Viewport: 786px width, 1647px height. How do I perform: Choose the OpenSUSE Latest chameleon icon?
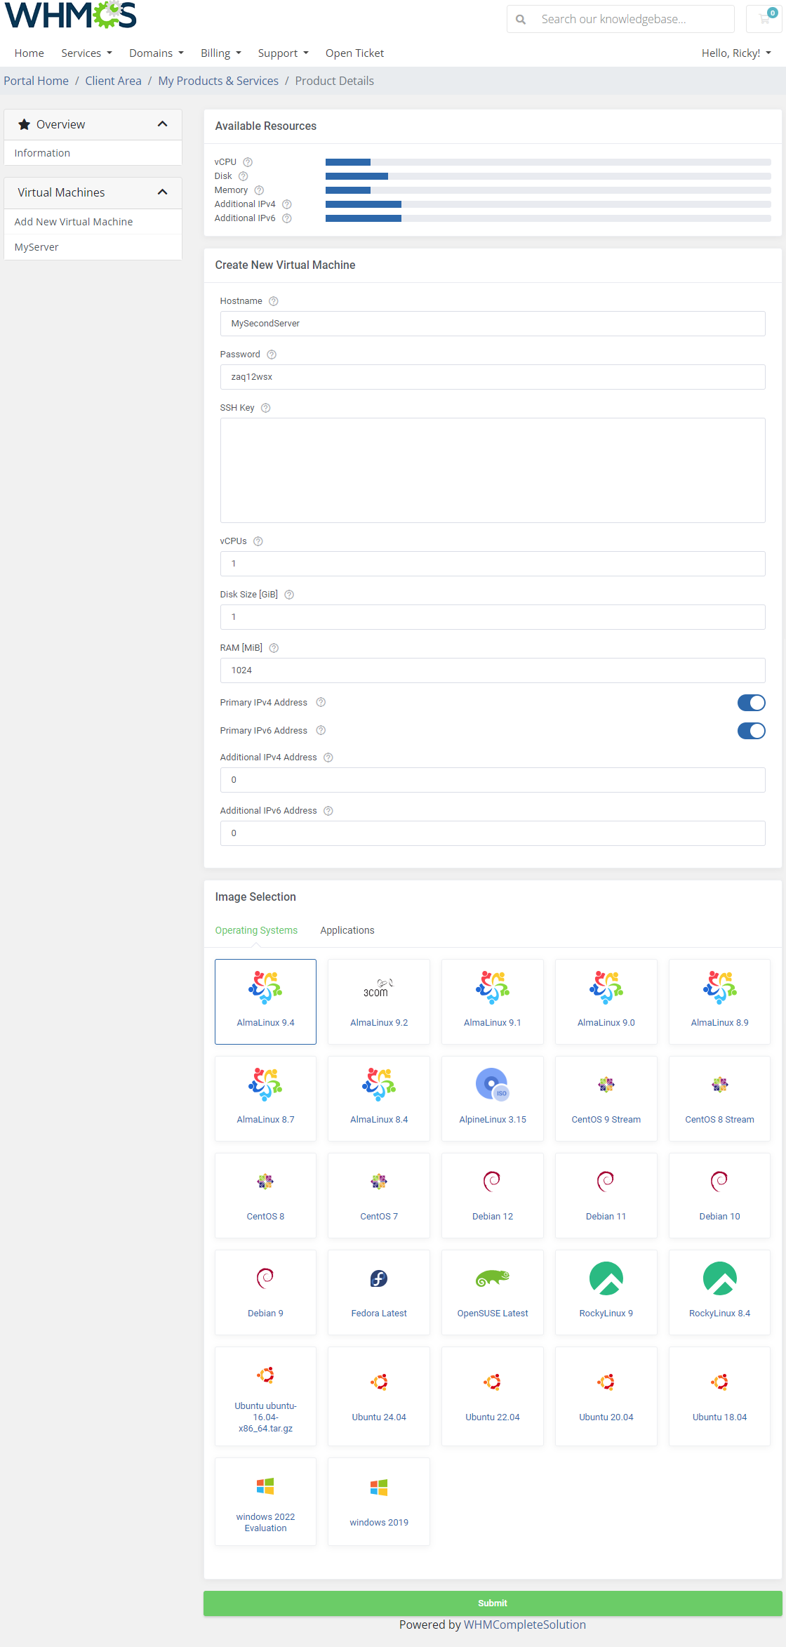(x=493, y=1278)
